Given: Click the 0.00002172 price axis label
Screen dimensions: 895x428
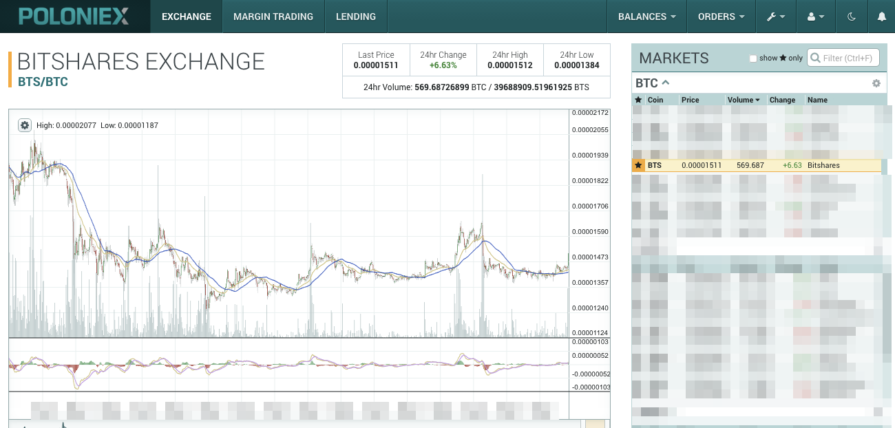Looking at the screenshot, I should (x=590, y=113).
